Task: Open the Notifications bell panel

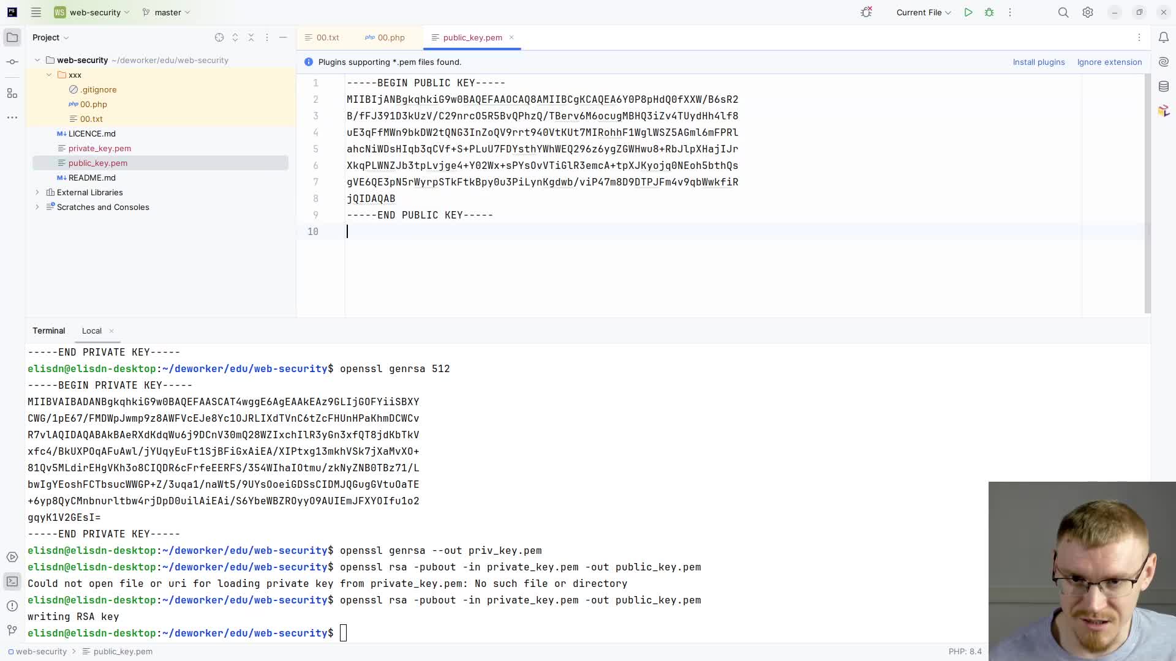Action: 1164,37
